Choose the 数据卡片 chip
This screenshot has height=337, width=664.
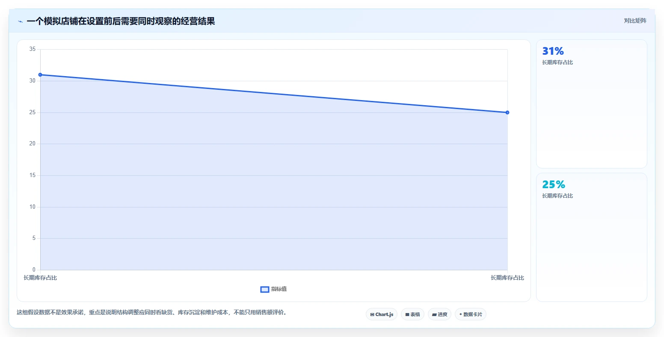coord(471,314)
